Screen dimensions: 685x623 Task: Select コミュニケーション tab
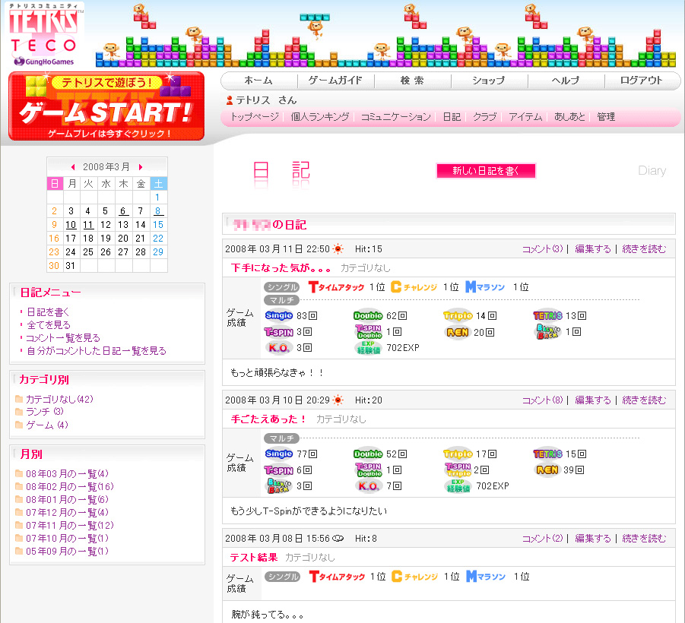[x=396, y=117]
